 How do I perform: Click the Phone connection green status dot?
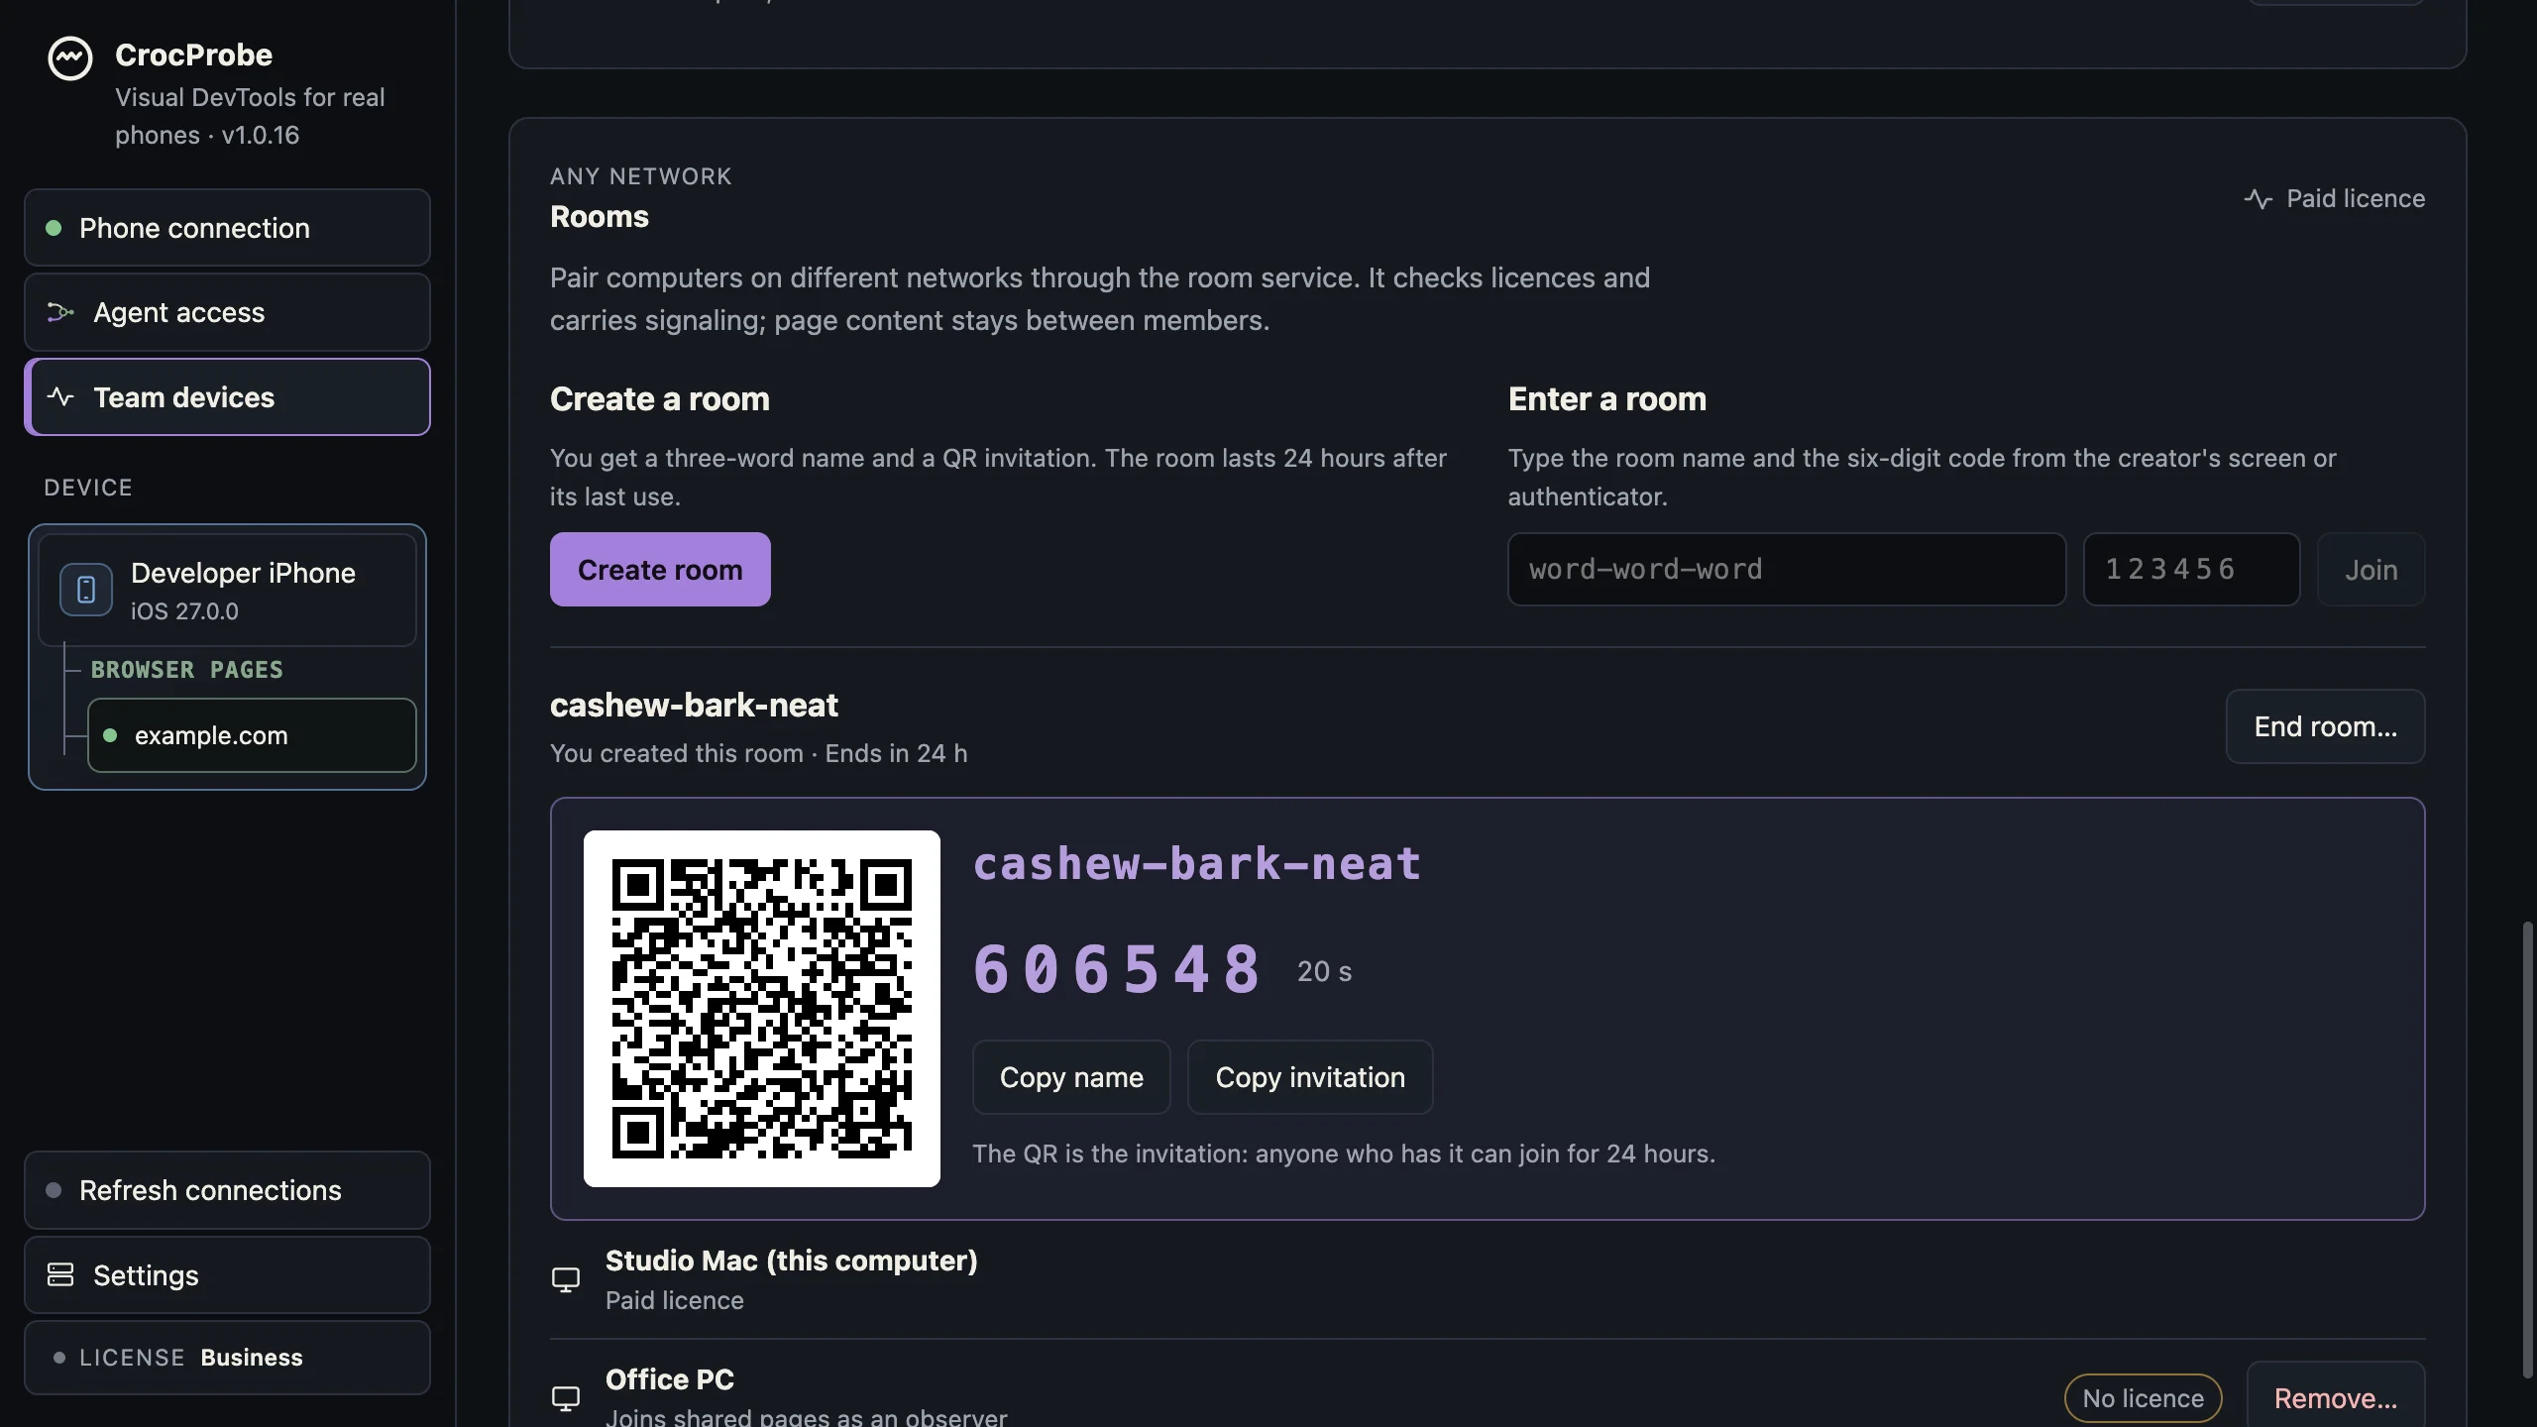coord(54,228)
